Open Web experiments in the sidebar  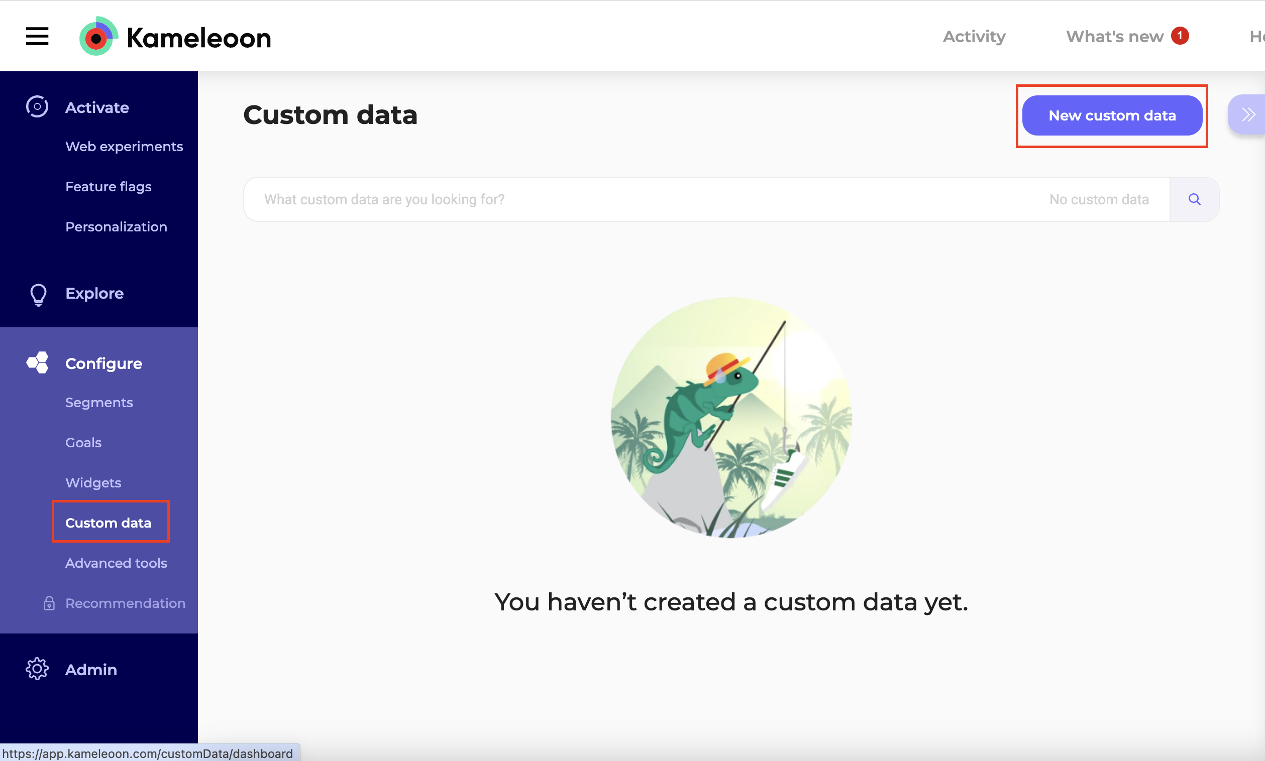click(x=124, y=147)
